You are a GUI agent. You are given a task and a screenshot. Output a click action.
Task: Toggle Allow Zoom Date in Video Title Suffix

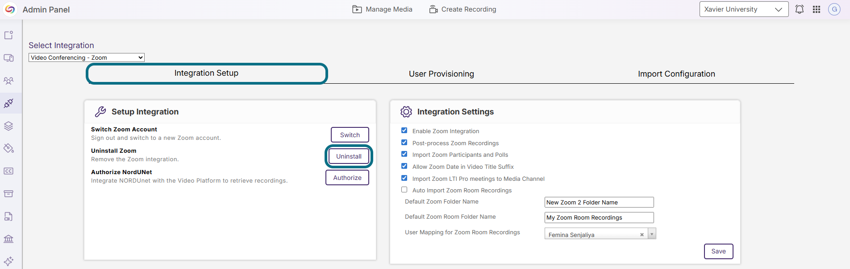point(404,166)
